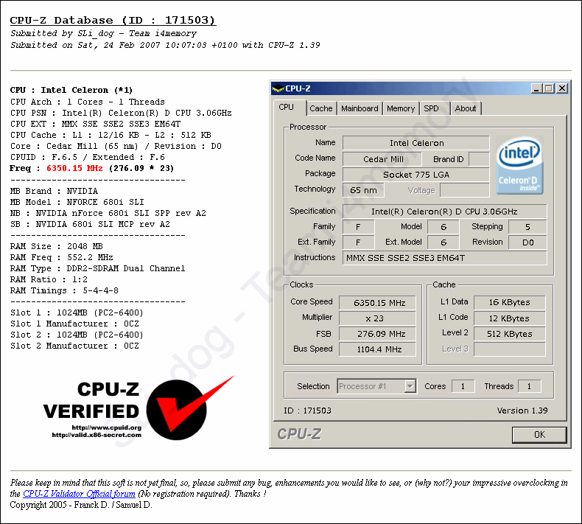
Task: Click the Name field showing Intel Celeron
Action: pos(416,143)
